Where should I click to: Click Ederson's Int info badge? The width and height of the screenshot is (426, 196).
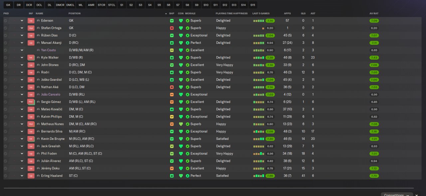point(31,21)
